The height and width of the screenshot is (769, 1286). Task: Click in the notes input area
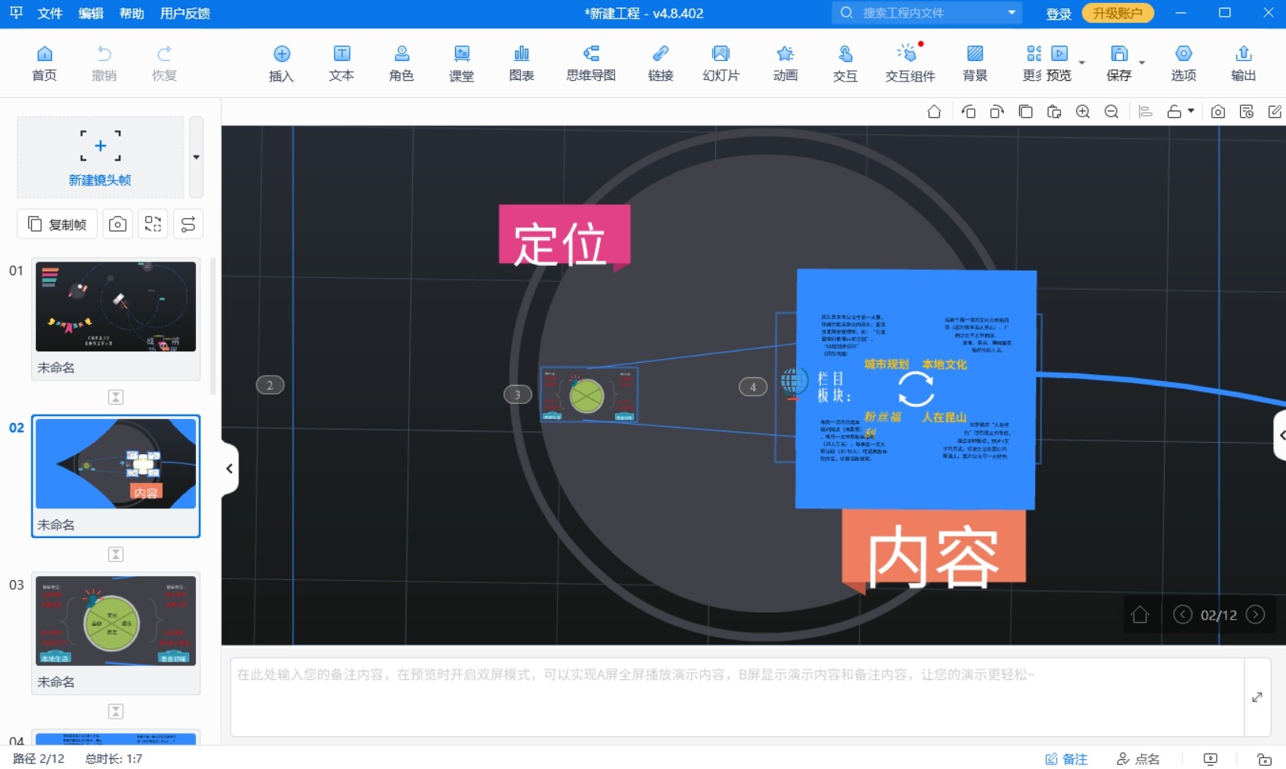coord(737,697)
